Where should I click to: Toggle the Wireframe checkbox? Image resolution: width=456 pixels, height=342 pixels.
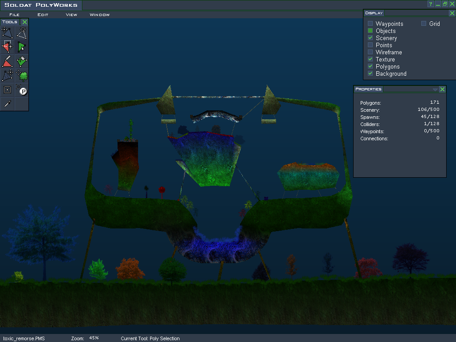pyautogui.click(x=370, y=52)
